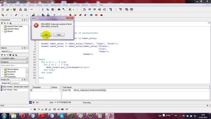This screenshot has width=211, height=119.
Task: Click the find previous up-triangle icon
Action: 43,109
